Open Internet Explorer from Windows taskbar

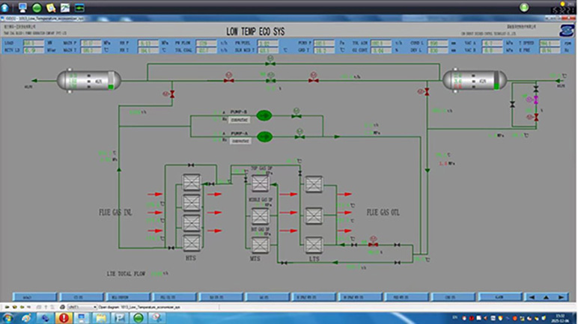[x=27, y=318]
